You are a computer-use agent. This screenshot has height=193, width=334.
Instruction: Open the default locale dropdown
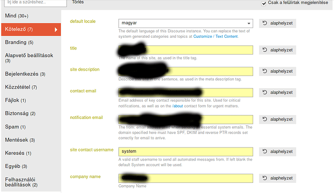[186, 23]
